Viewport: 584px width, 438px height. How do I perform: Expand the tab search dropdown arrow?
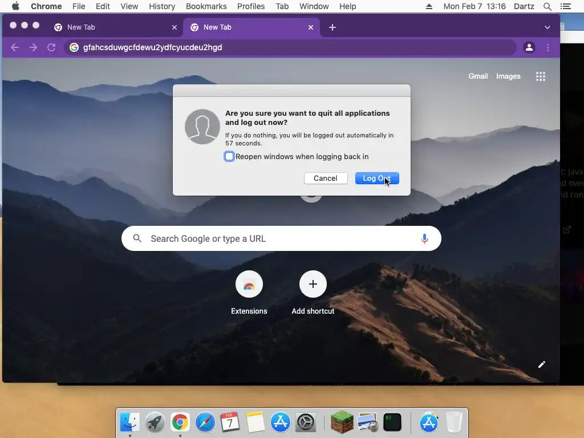click(x=547, y=27)
